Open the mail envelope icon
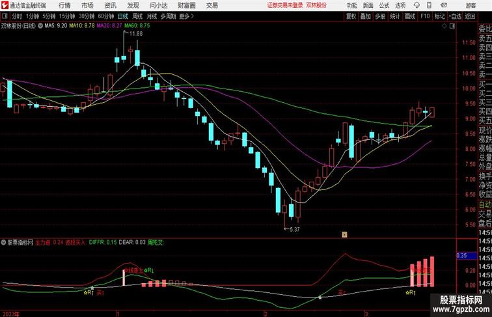492x317 pixels. 444,5
